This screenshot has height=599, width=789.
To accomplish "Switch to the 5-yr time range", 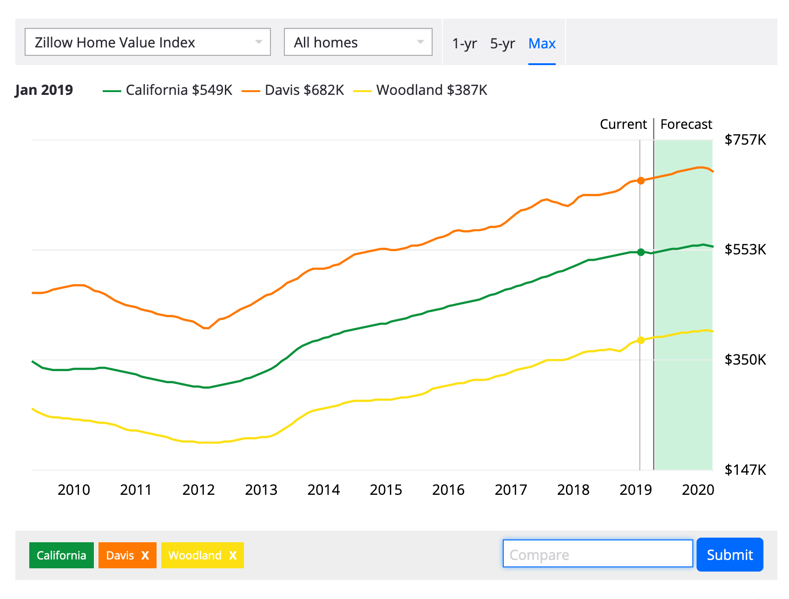I will tap(502, 44).
